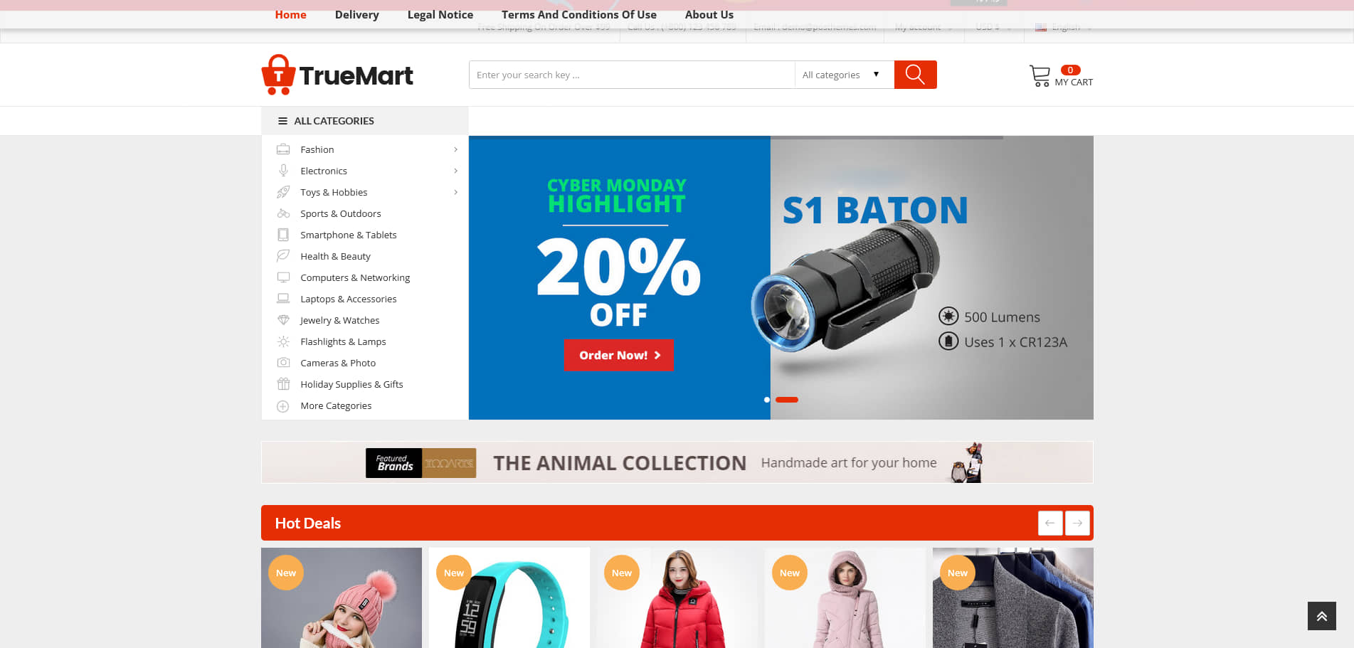Viewport: 1354px width, 648px height.
Task: Click the TrueMart logo
Action: tap(337, 75)
